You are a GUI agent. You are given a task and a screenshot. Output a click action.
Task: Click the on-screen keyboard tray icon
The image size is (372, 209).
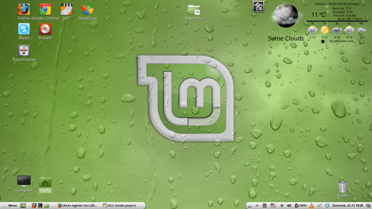pyautogui.click(x=249, y=206)
